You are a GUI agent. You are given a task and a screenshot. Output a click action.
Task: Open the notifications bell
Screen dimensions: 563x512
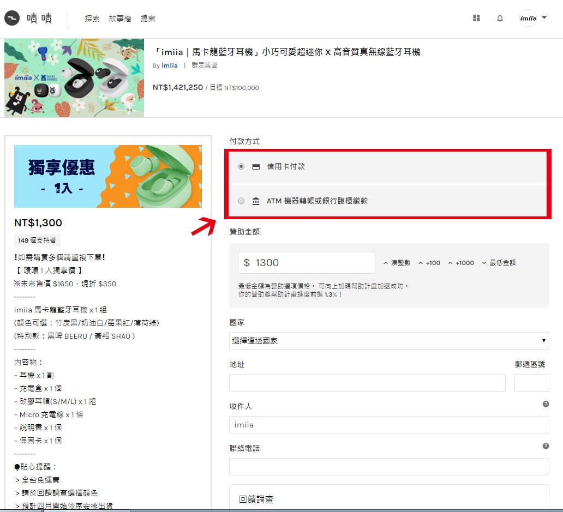tap(500, 19)
